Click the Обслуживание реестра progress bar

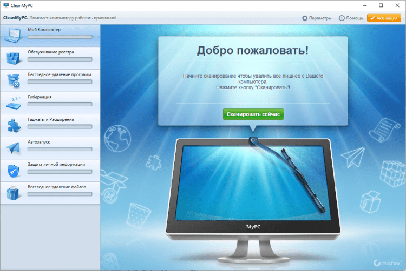pyautogui.click(x=60, y=59)
